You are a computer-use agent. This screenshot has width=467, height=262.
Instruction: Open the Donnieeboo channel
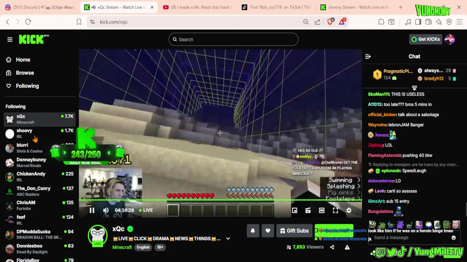pos(39,249)
